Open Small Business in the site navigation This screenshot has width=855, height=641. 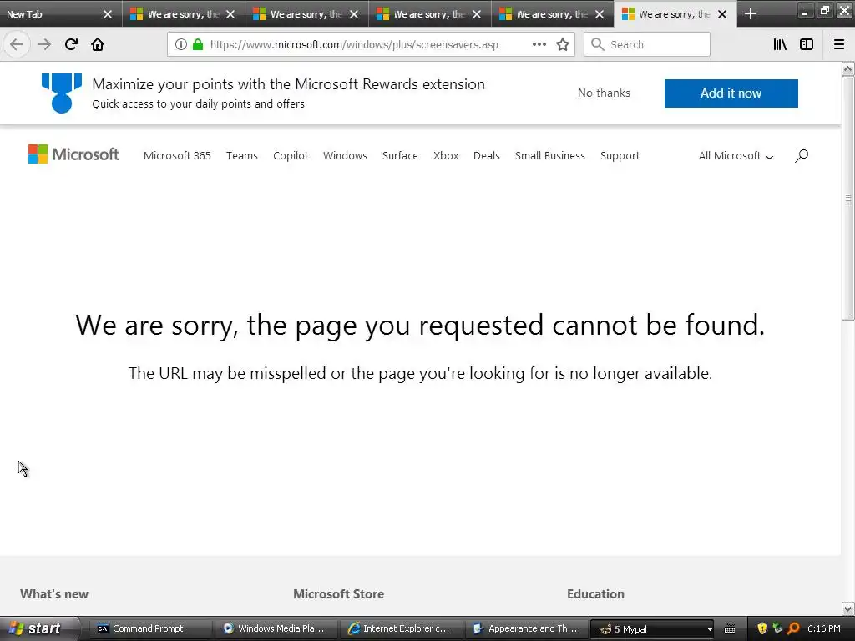tap(550, 156)
